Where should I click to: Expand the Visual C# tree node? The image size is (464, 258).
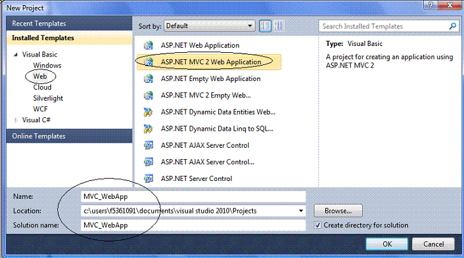(x=16, y=120)
